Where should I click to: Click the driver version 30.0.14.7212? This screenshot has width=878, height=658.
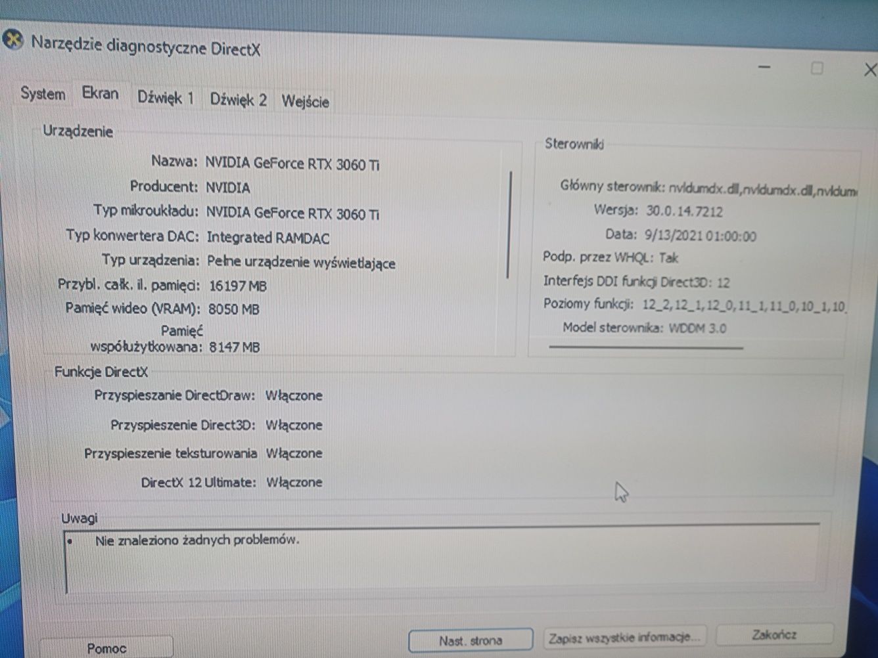(685, 211)
